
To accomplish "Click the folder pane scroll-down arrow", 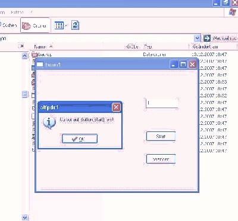I will tap(24, 217).
